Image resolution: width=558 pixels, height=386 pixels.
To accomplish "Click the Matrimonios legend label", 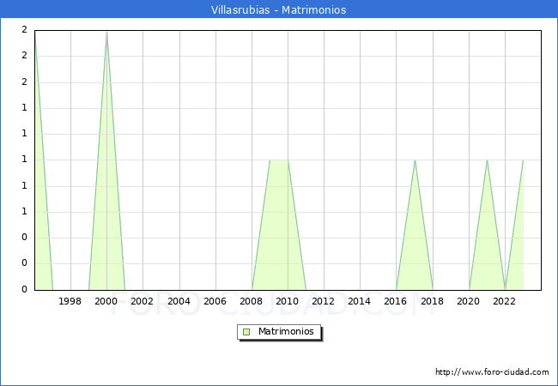I will pos(286,331).
